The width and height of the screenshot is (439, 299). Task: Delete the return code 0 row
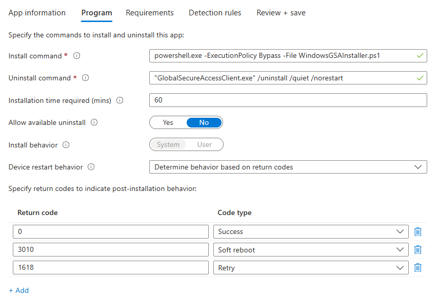[x=418, y=232]
